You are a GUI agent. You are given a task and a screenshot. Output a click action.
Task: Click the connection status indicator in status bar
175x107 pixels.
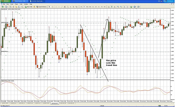click(x=160, y=106)
